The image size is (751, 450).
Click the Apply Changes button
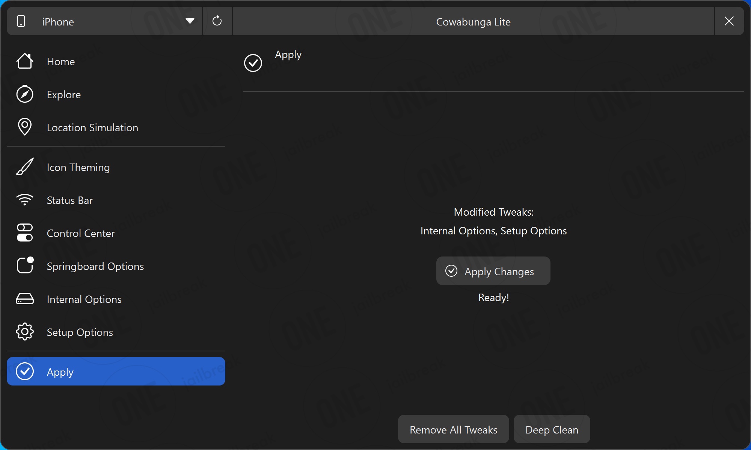tap(493, 271)
